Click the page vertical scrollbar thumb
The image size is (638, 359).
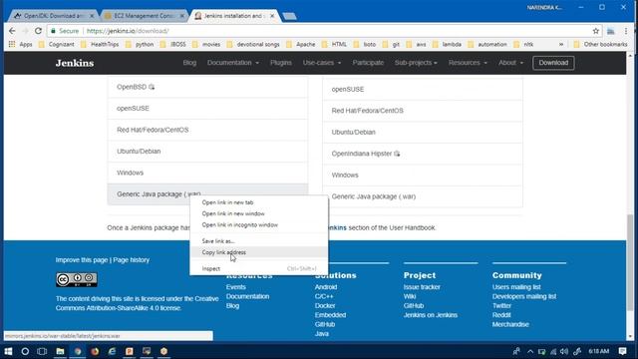pos(630,262)
